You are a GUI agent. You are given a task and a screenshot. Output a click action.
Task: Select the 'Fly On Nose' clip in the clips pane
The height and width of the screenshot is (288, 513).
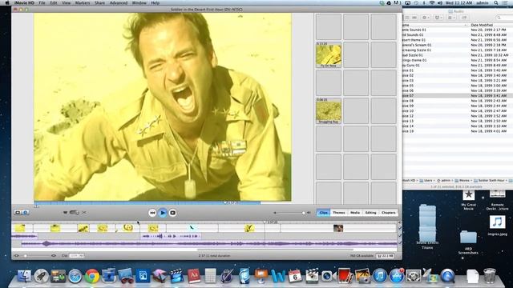tap(329, 54)
